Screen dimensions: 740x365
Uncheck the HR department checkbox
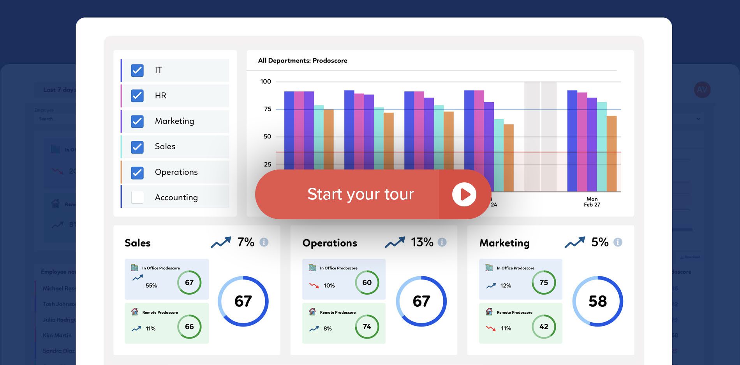pyautogui.click(x=137, y=96)
